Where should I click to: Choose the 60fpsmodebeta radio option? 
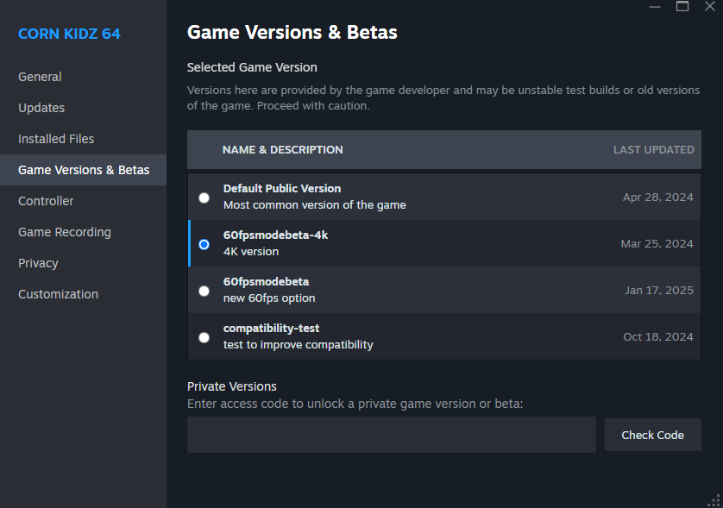(204, 291)
